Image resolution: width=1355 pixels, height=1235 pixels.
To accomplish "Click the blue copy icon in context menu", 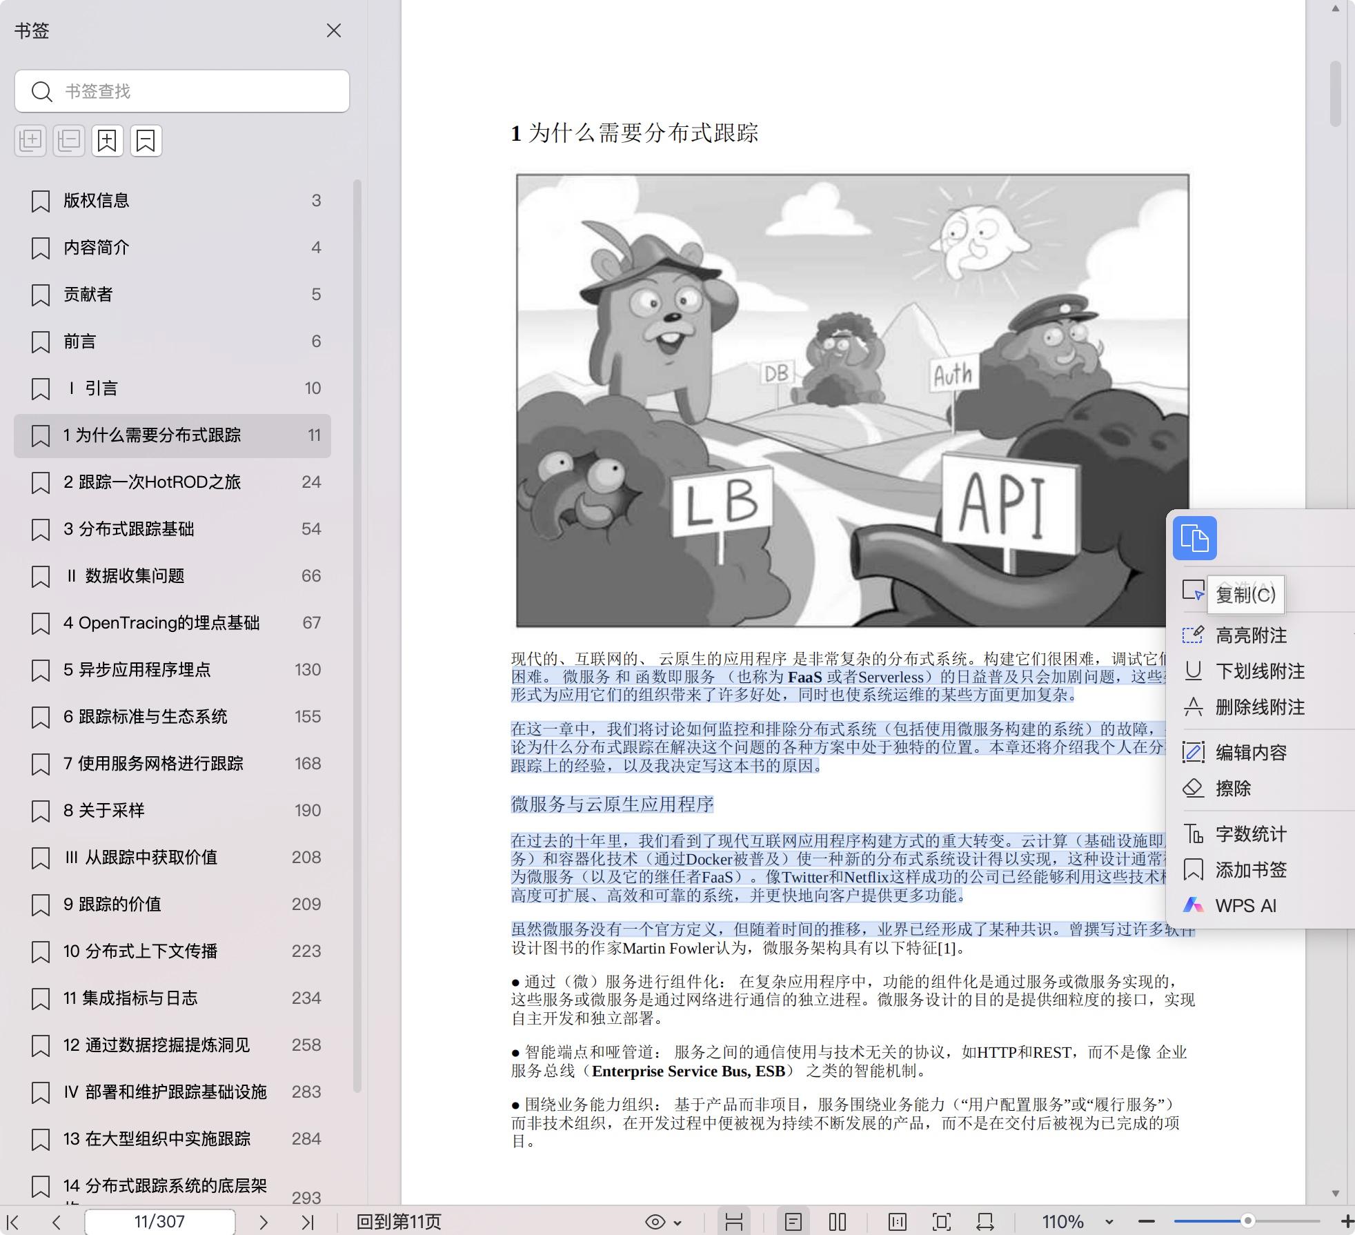I will tap(1194, 538).
